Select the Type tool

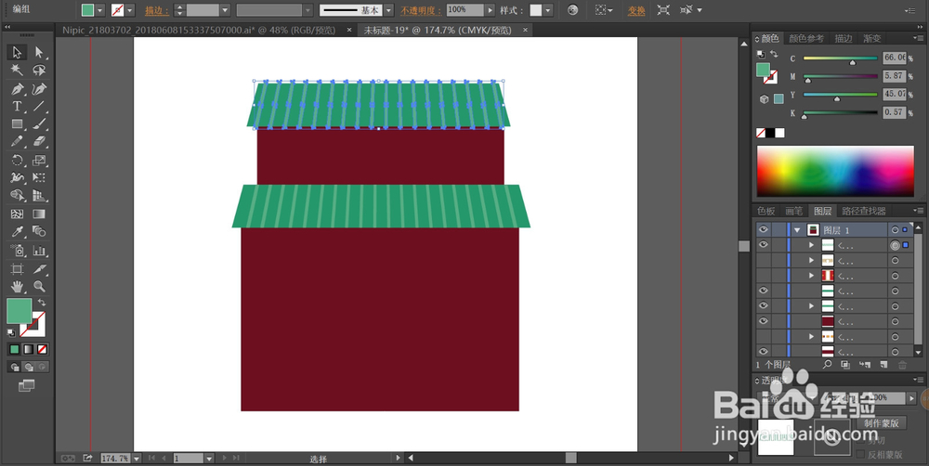(x=17, y=107)
